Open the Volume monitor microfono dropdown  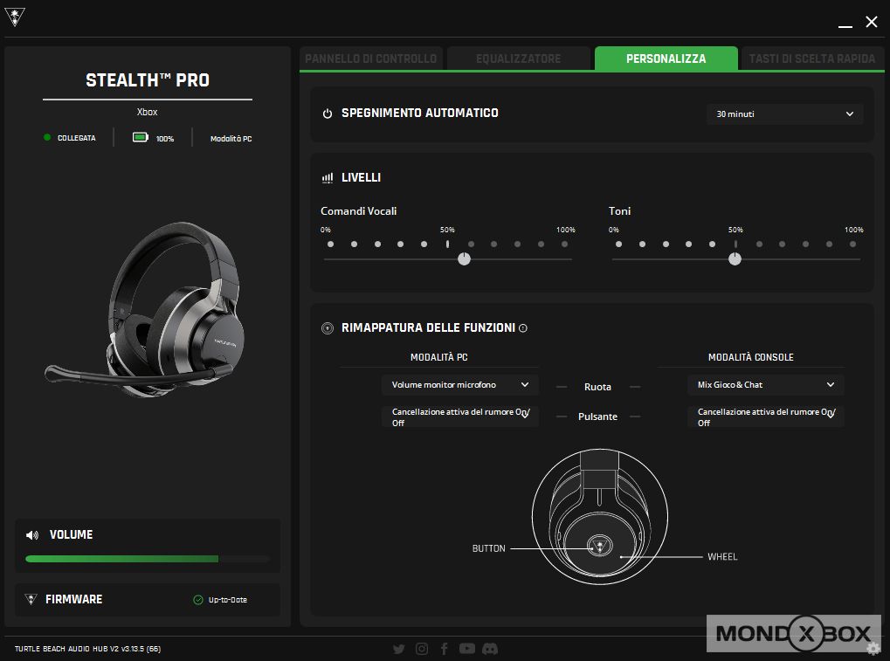[x=459, y=385]
